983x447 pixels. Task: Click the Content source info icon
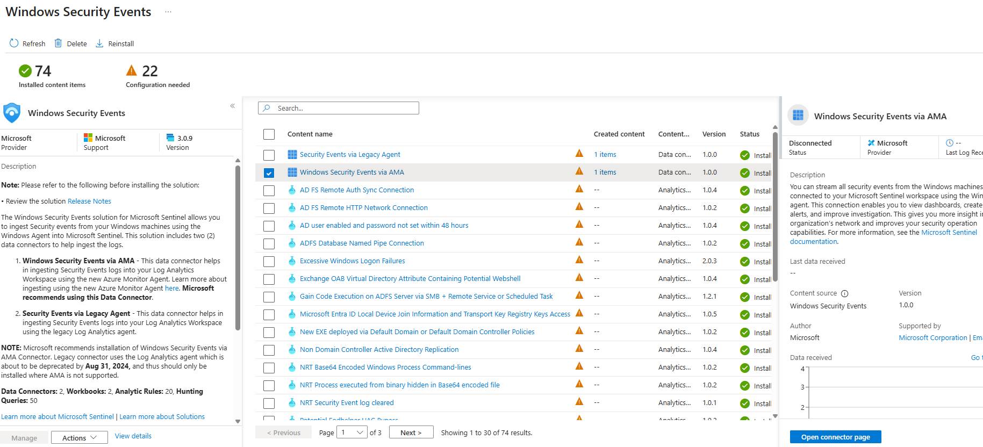coord(844,293)
